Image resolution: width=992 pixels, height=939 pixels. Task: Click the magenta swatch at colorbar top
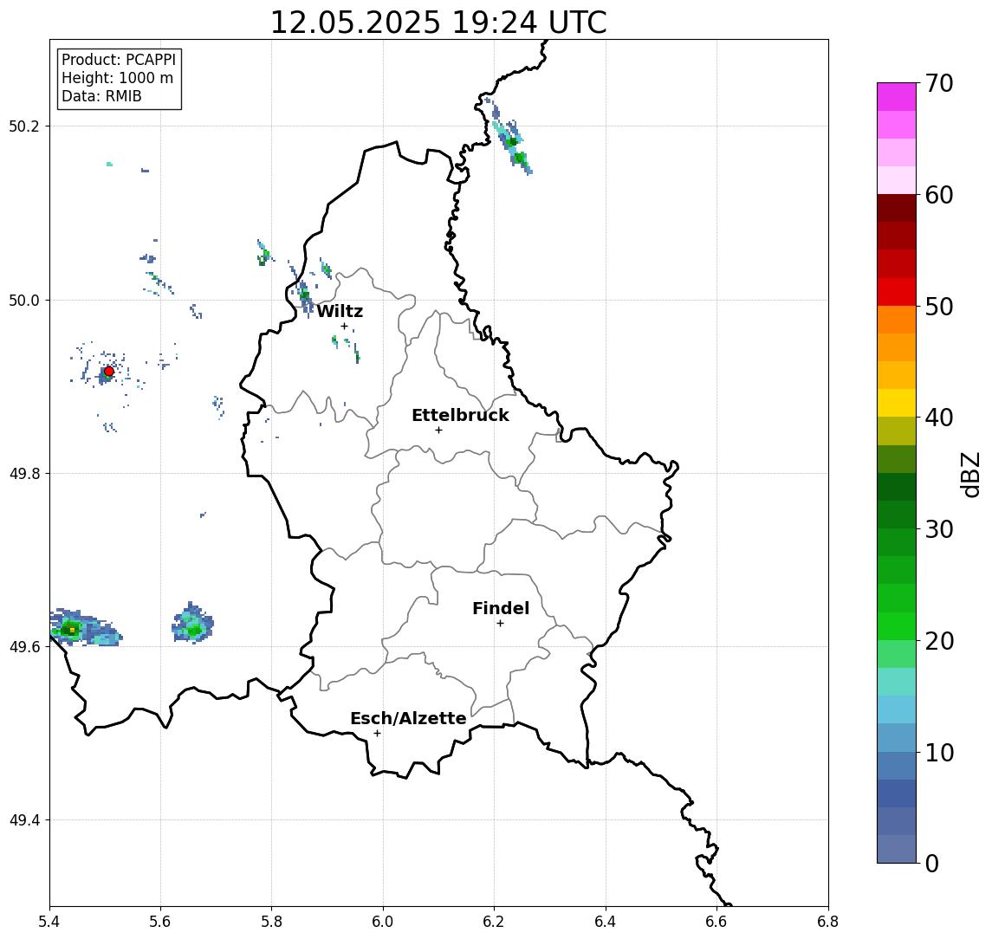point(897,97)
